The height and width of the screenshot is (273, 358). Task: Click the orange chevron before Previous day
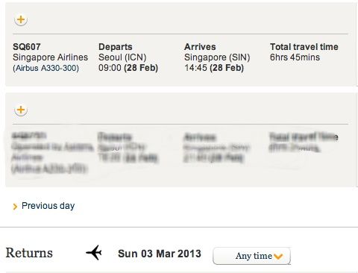pyautogui.click(x=15, y=207)
